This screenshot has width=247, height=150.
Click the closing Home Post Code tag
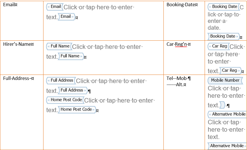77,110
